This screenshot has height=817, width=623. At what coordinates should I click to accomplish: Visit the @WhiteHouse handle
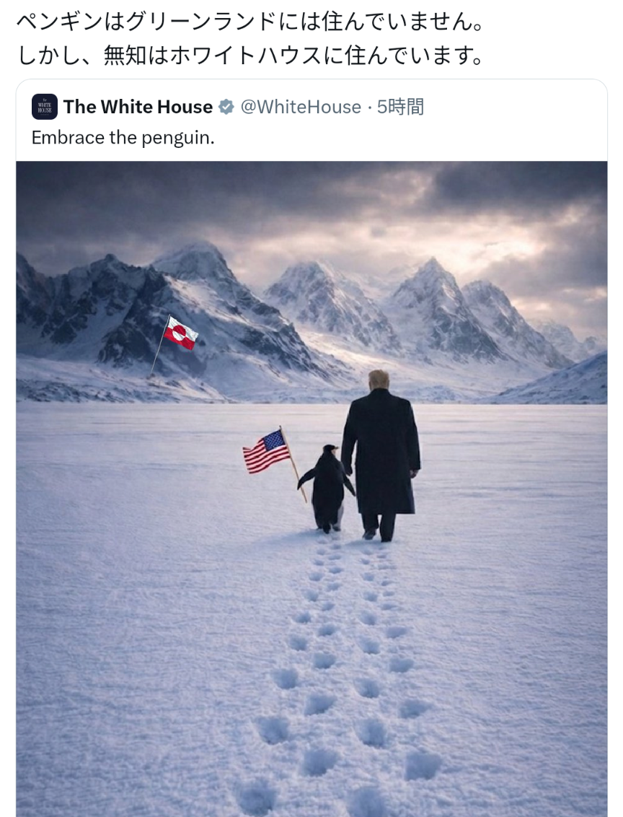click(301, 107)
